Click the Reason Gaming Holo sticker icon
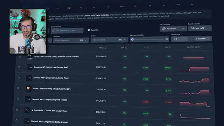224x126 pixels. 28,89
